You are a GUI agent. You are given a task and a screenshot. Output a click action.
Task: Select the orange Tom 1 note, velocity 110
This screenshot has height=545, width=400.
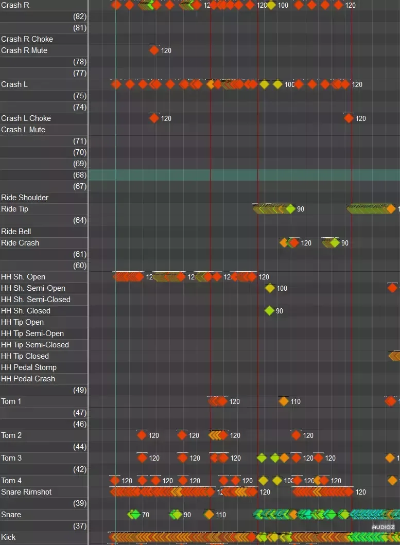click(x=284, y=401)
